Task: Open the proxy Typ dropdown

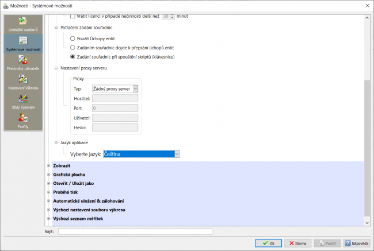Action: [115, 89]
